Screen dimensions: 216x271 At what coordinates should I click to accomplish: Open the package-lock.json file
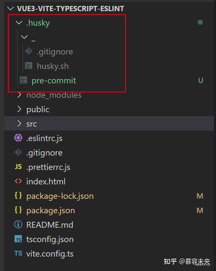click(60, 196)
